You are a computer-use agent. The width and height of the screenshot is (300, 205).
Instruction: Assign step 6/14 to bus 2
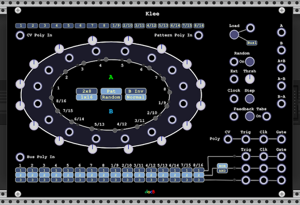(175, 175)
